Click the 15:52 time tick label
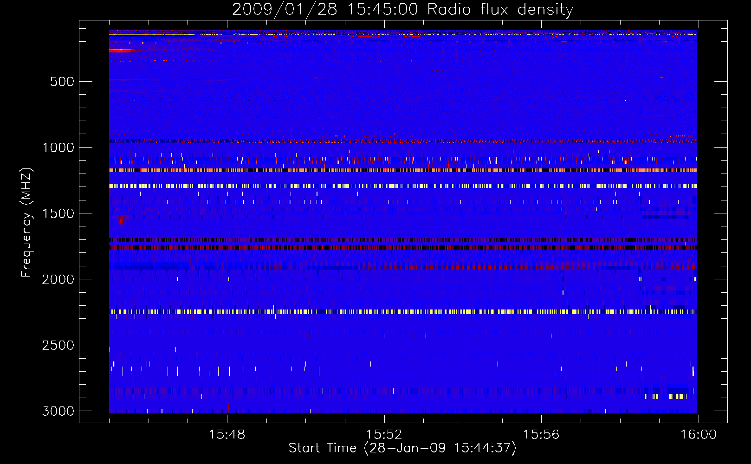The width and height of the screenshot is (751, 464). (384, 435)
